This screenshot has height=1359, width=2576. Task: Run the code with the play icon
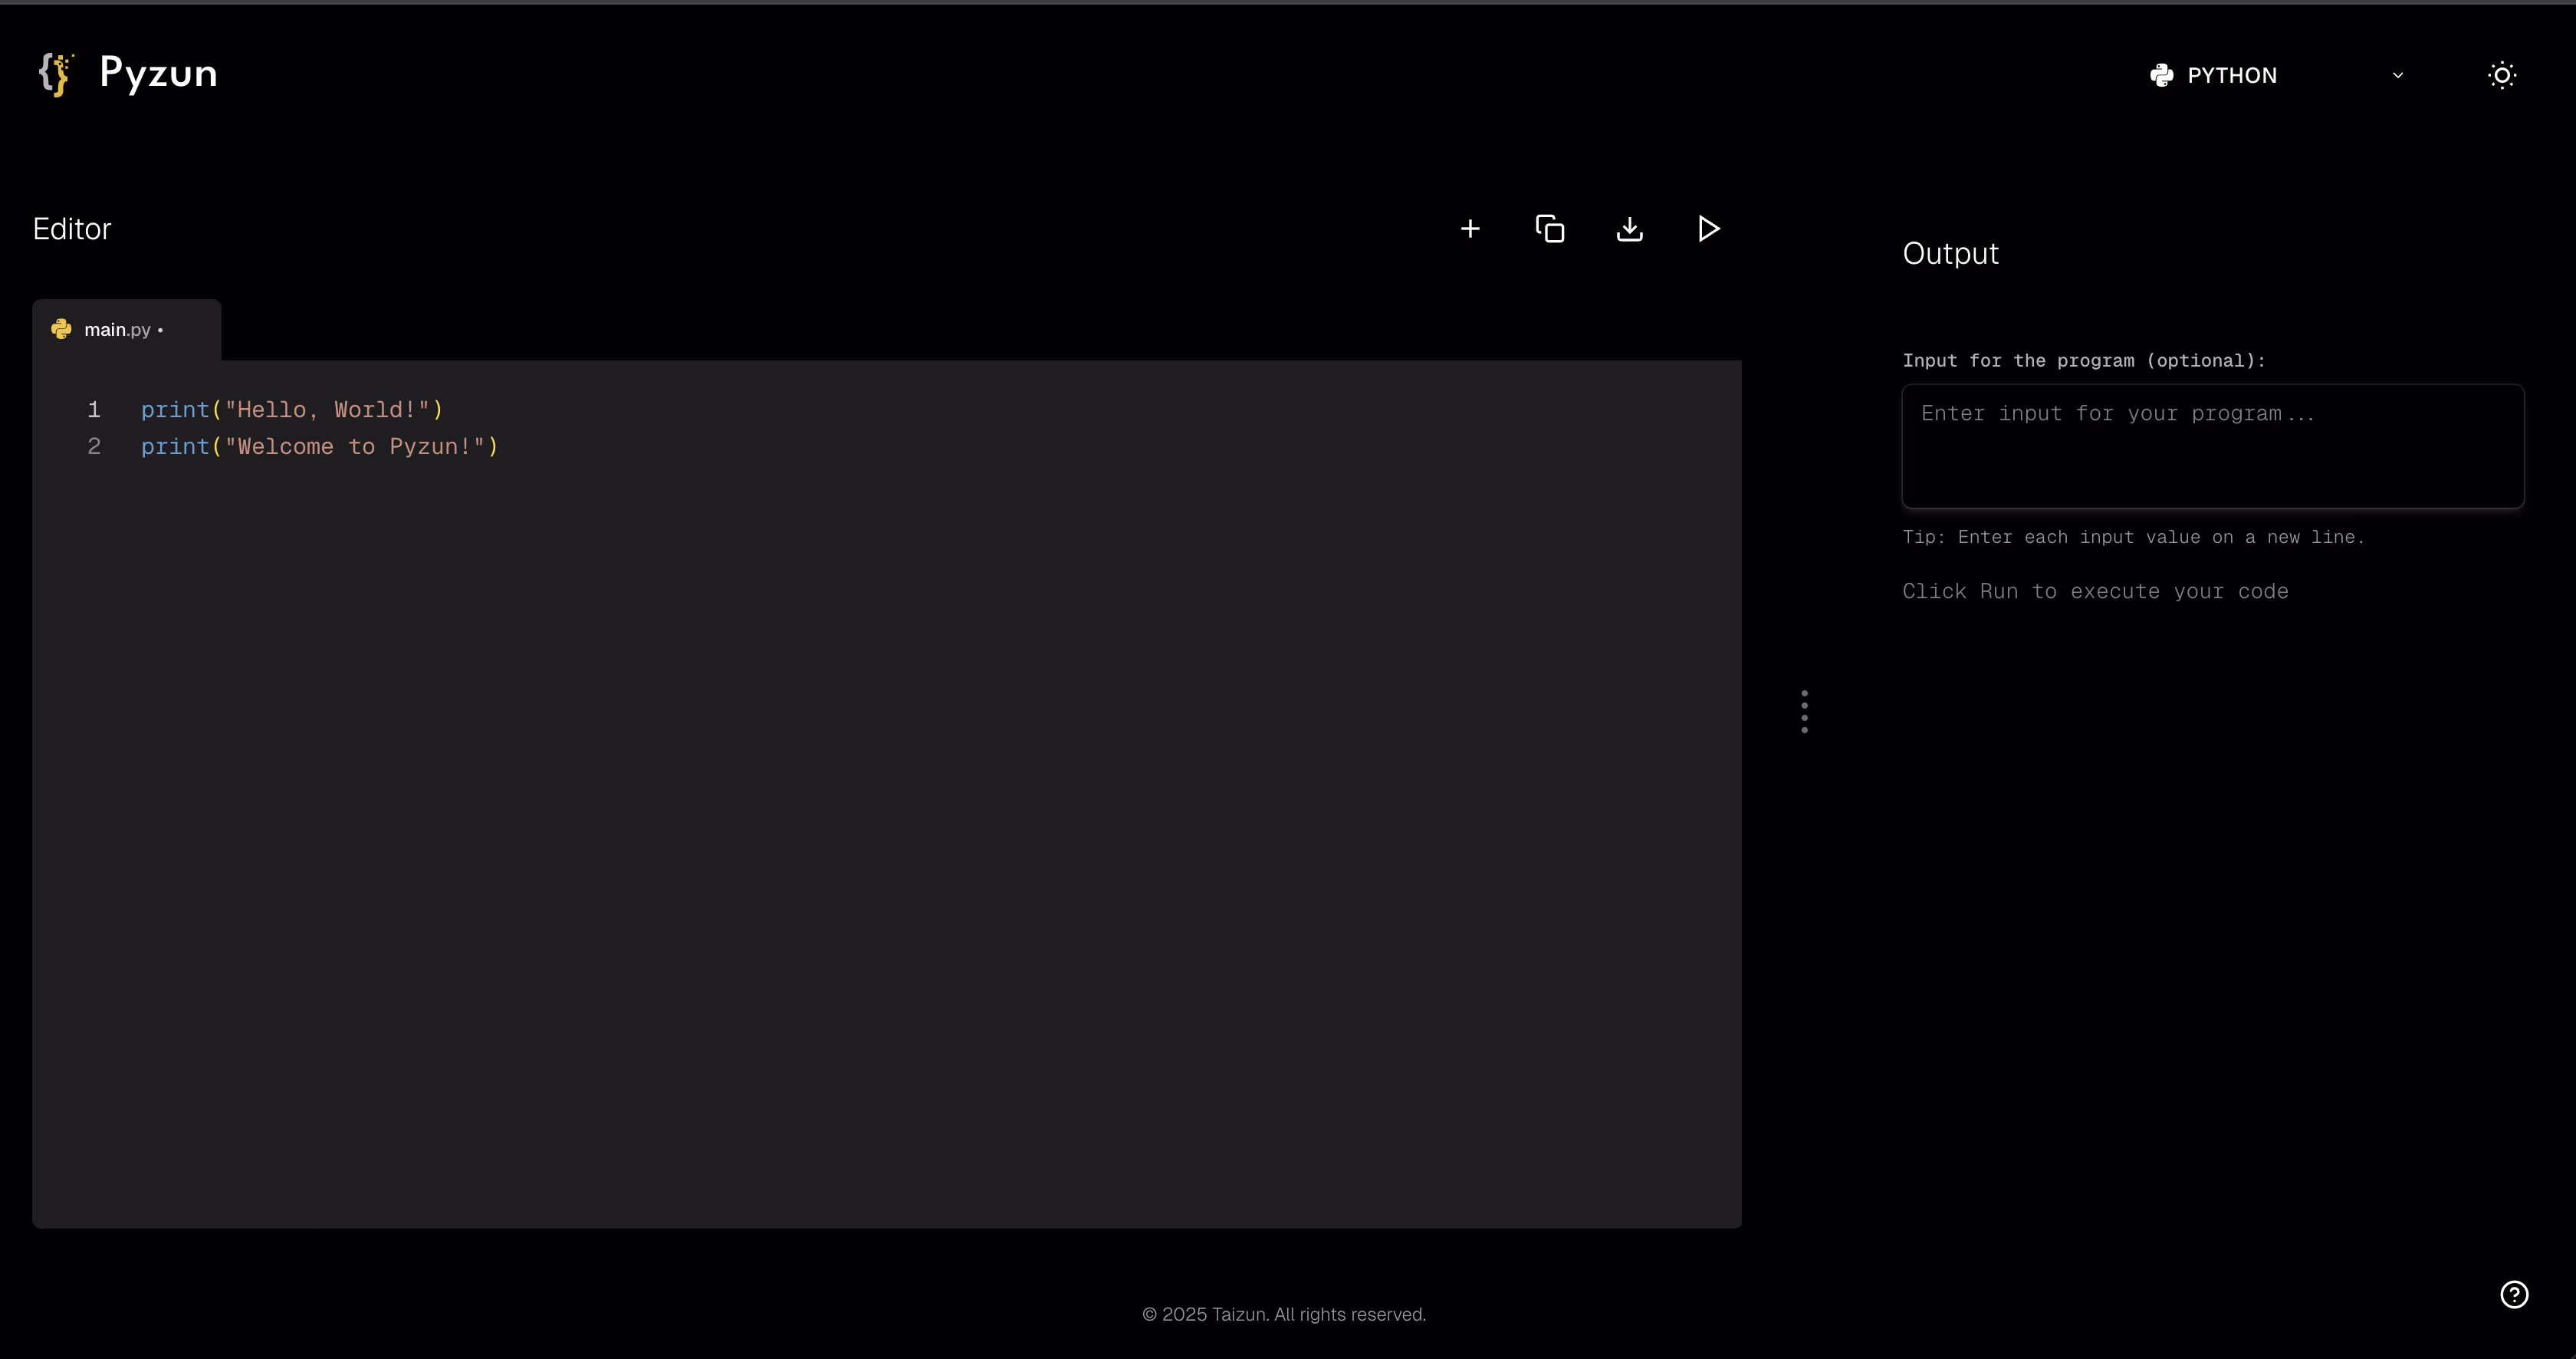tap(1708, 229)
